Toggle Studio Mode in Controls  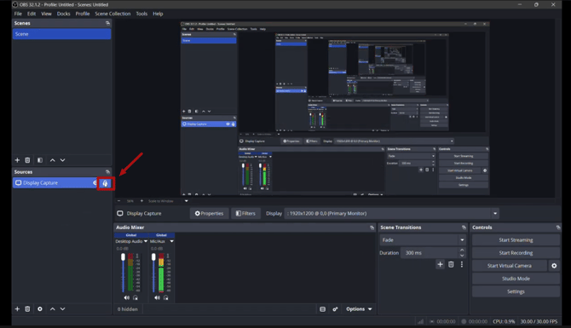[x=516, y=279]
